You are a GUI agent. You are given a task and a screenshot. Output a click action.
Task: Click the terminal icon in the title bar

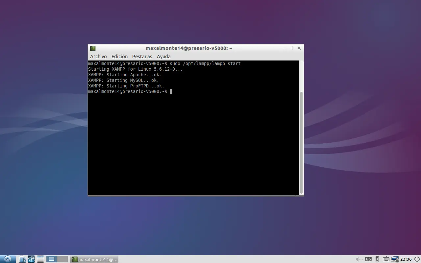tap(93, 48)
